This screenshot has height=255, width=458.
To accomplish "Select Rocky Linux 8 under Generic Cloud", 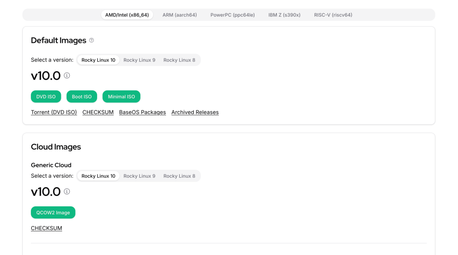I will 179,176.
